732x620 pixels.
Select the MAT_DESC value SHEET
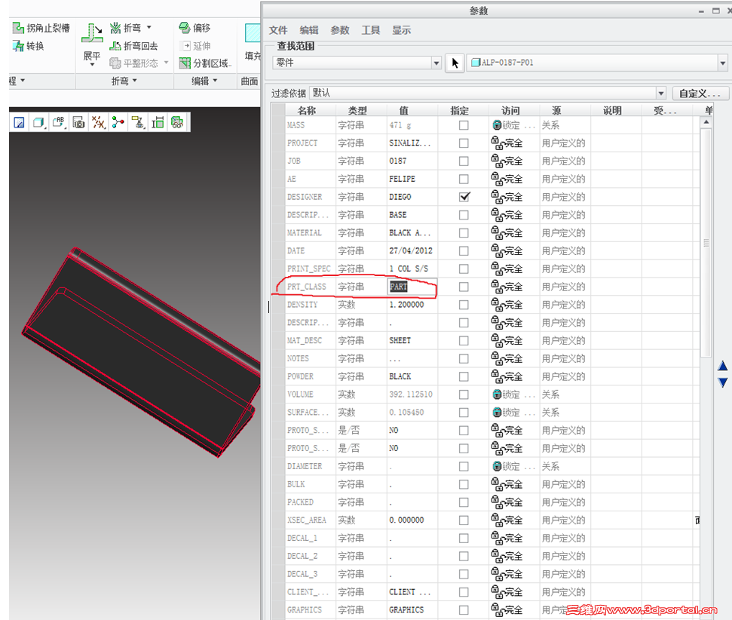(400, 341)
